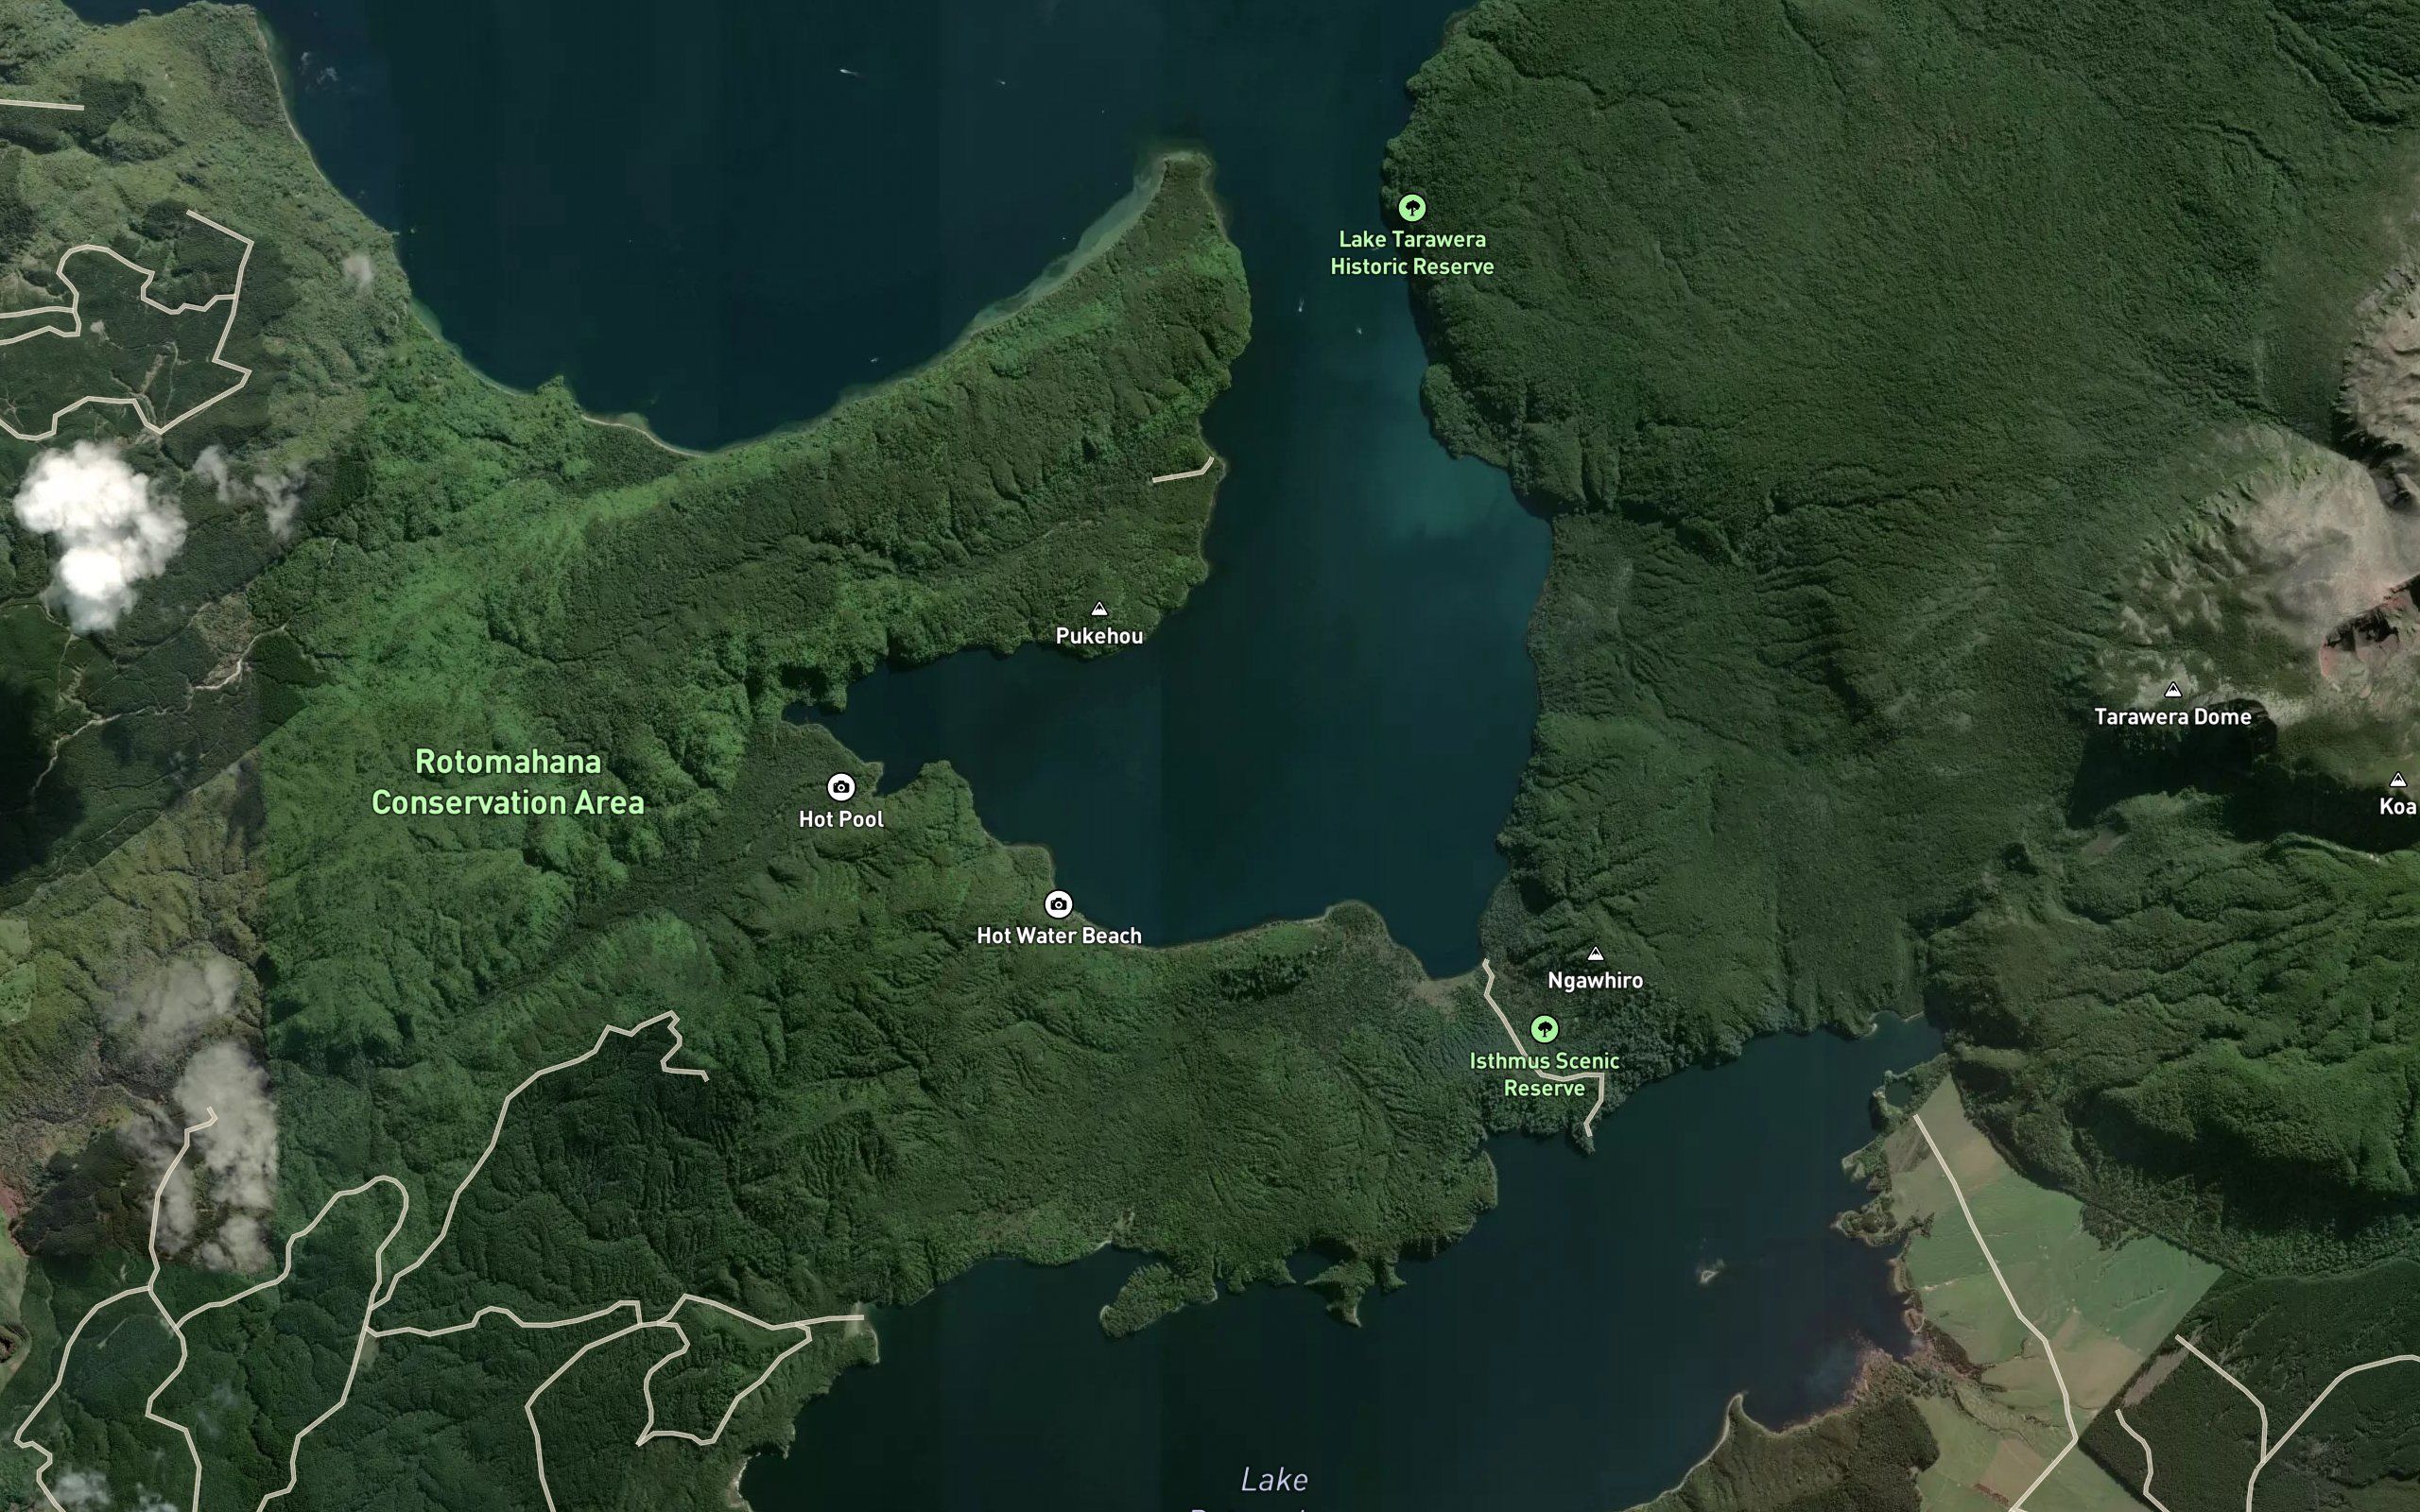Viewport: 2420px width, 1512px height.
Task: Select the Hot Water Beach text label
Action: pyautogui.click(x=1059, y=936)
